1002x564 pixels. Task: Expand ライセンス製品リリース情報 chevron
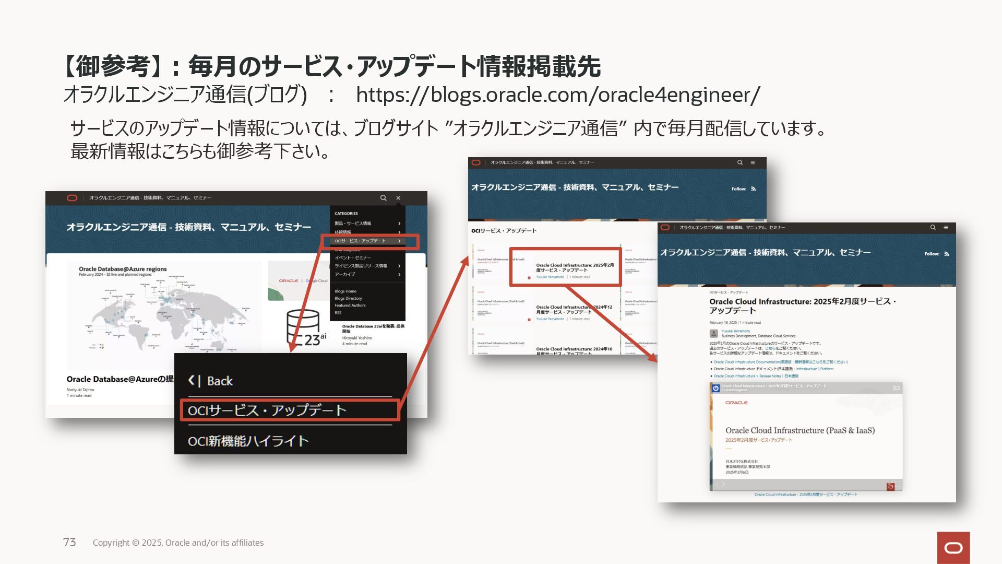[x=399, y=266]
